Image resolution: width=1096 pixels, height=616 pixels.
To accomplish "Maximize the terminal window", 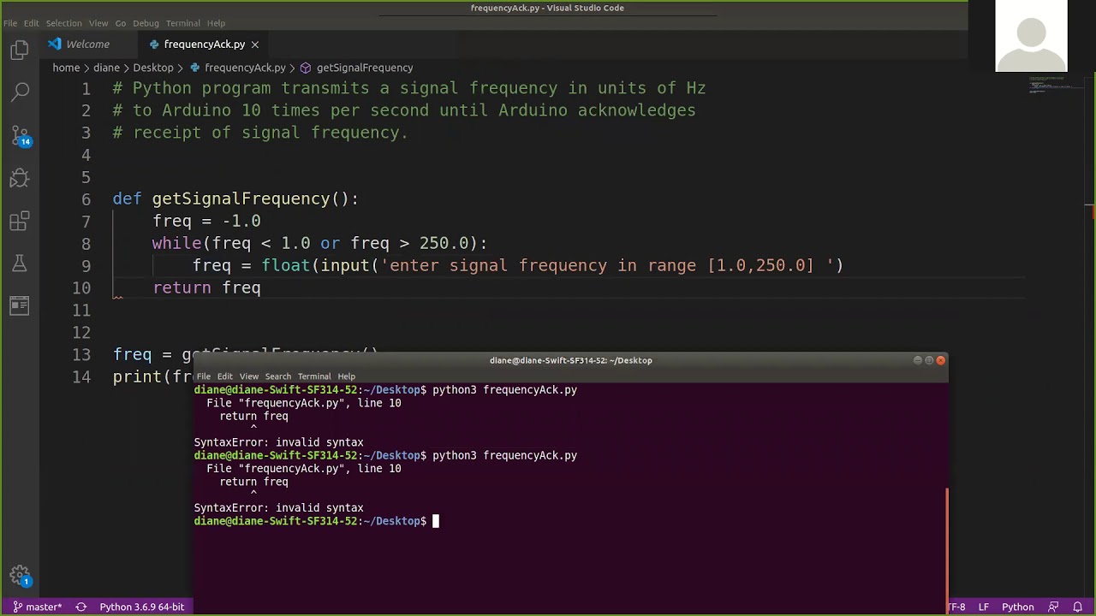I will pos(928,360).
